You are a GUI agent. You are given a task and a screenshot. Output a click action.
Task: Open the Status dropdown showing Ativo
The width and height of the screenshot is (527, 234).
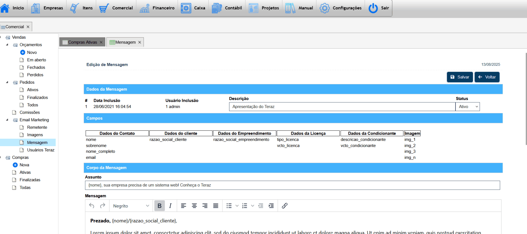point(468,107)
